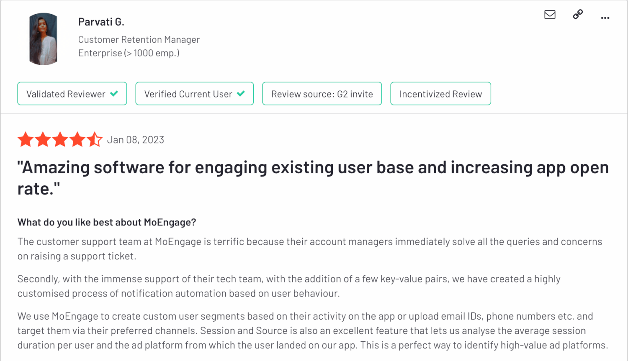Open Parvati G.'s profile photo
Viewport: 628px width, 361px height.
(43, 39)
